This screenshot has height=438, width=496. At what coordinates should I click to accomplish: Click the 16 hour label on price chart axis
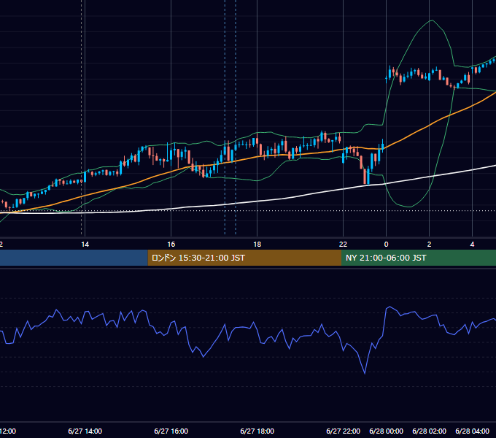[171, 244]
